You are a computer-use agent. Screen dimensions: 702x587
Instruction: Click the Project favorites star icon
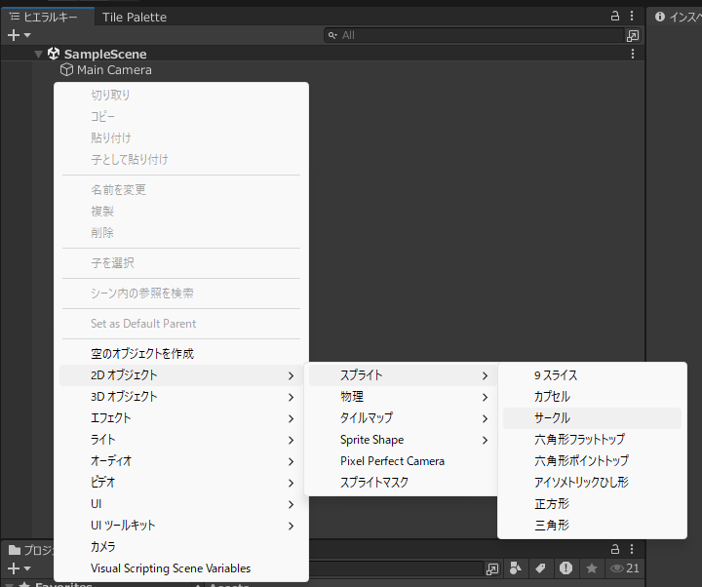(592, 568)
